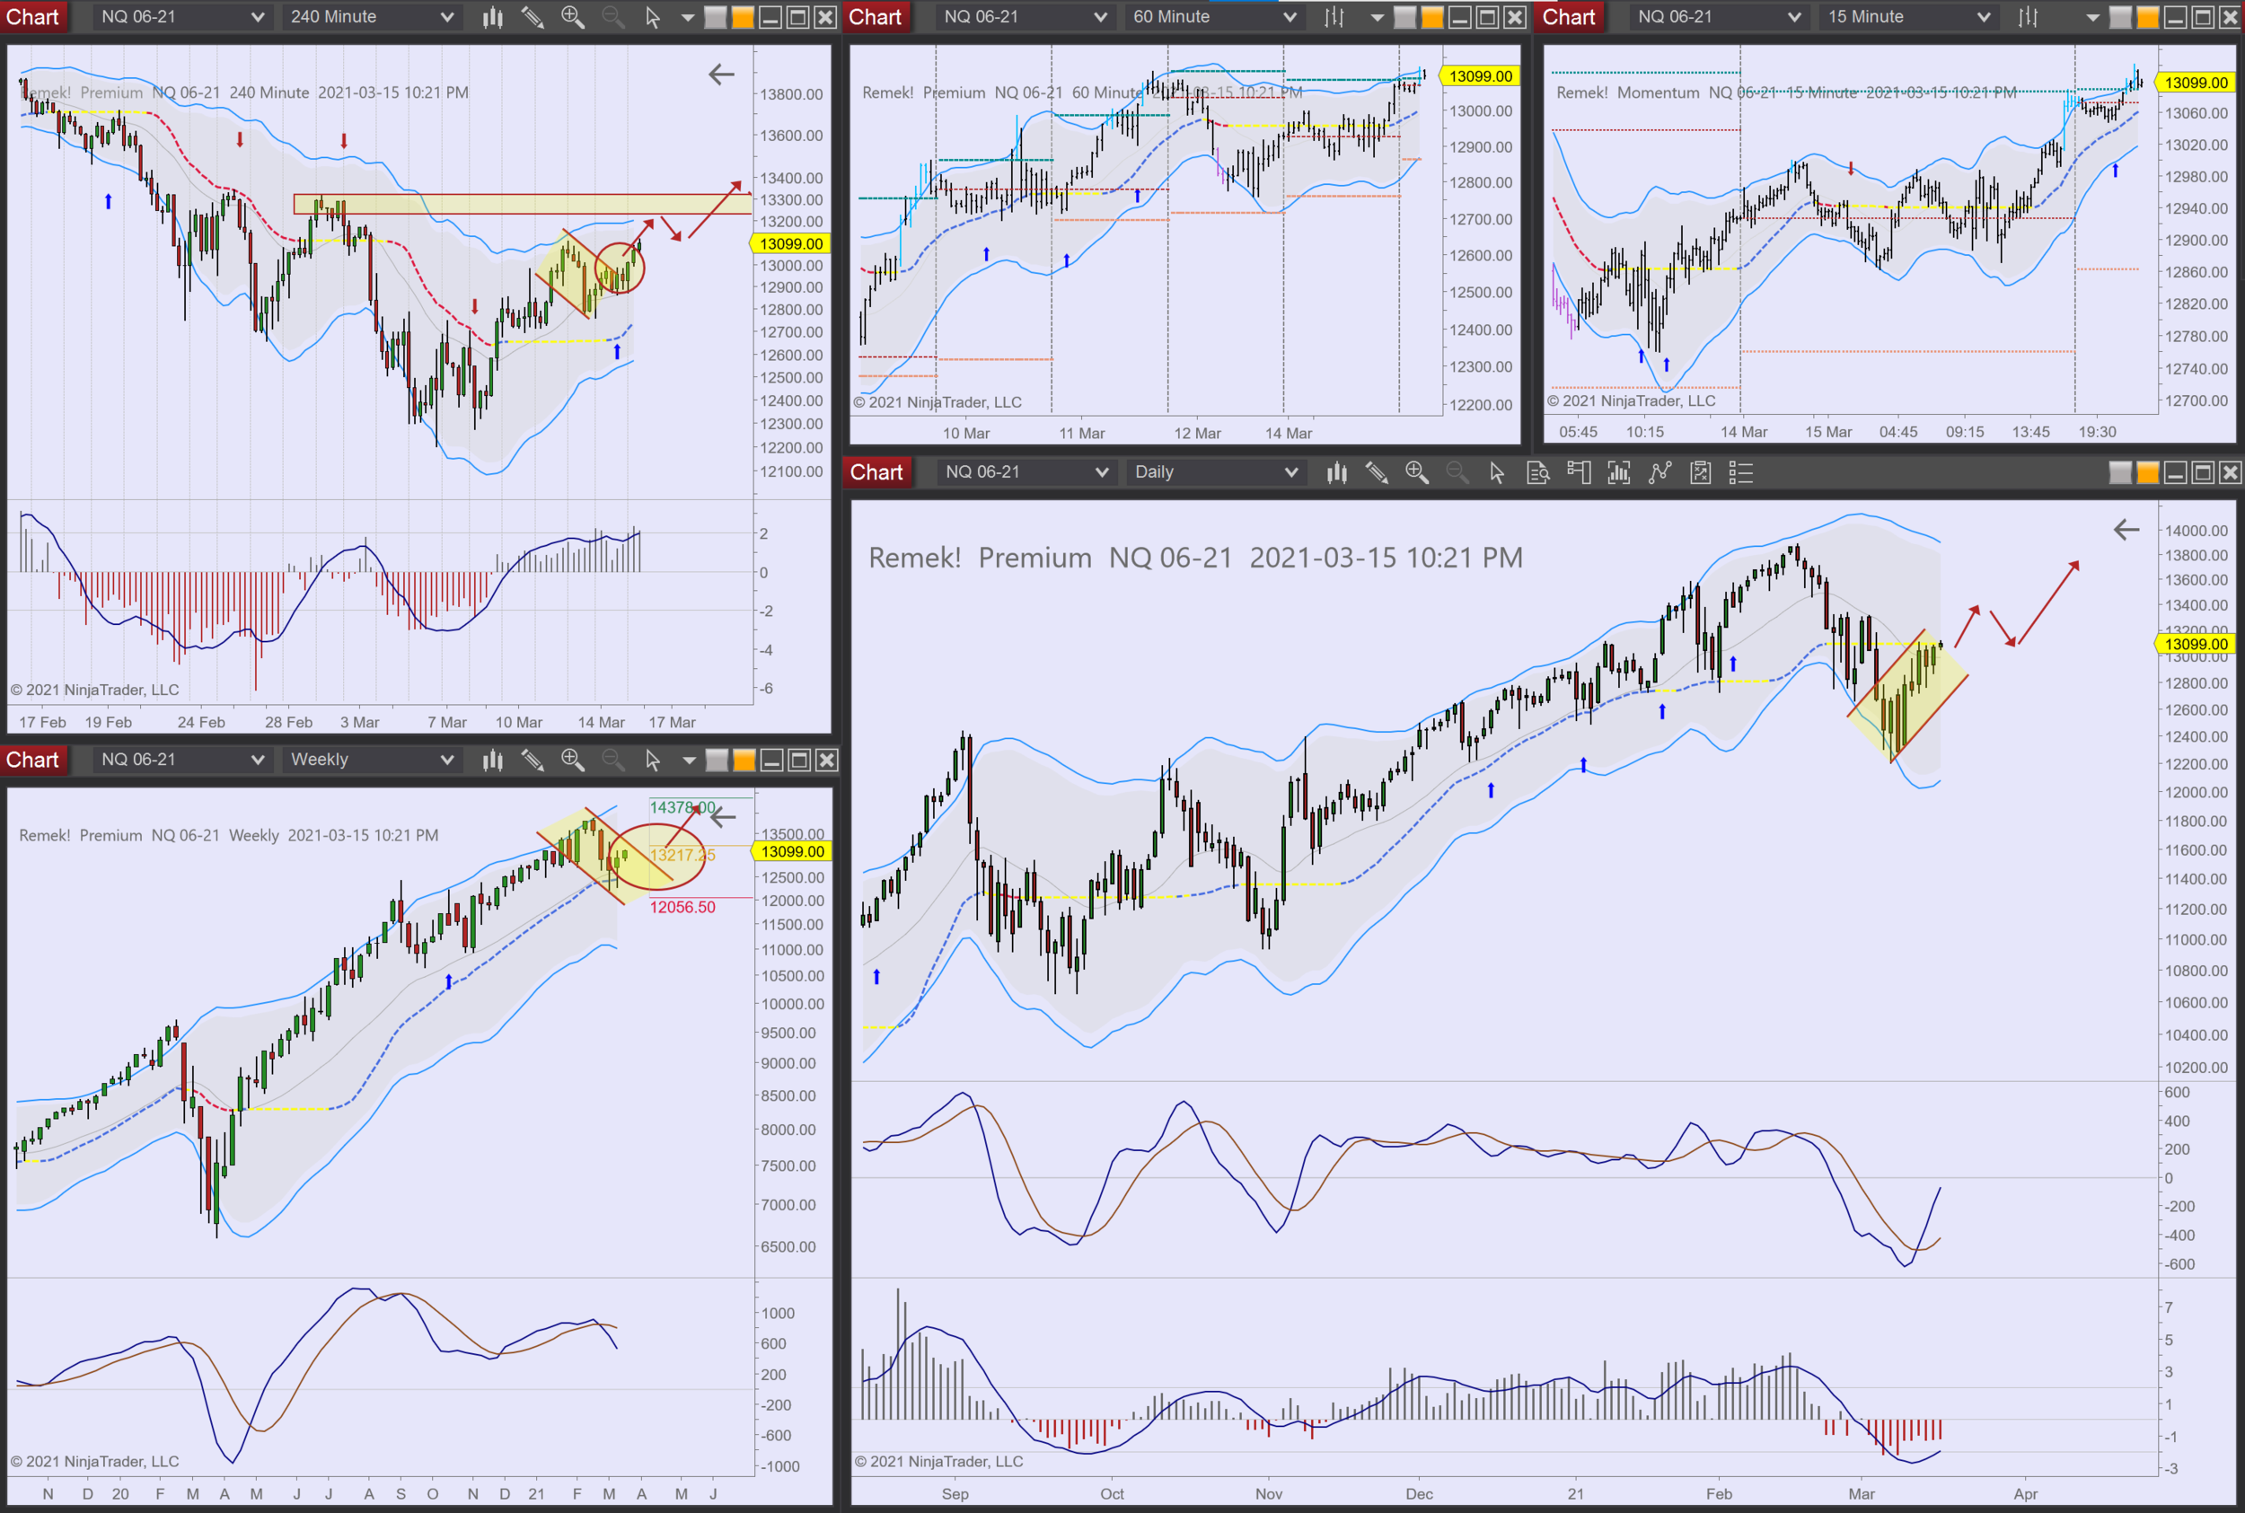Expand NQ 06-21 instrument dropdown in Daily chart
This screenshot has width=2245, height=1513.
tap(1025, 471)
